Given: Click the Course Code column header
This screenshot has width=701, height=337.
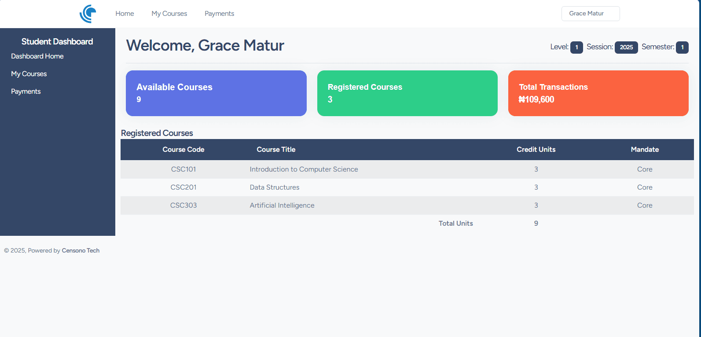Looking at the screenshot, I should pos(184,150).
